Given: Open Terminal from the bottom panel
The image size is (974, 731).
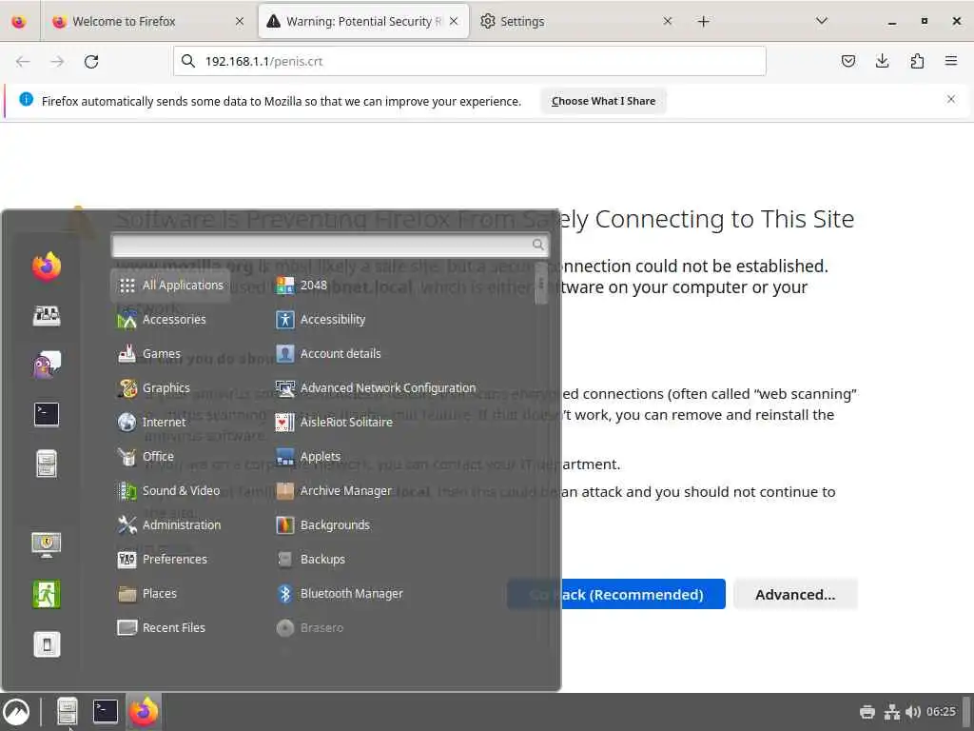Looking at the screenshot, I should pos(105,712).
